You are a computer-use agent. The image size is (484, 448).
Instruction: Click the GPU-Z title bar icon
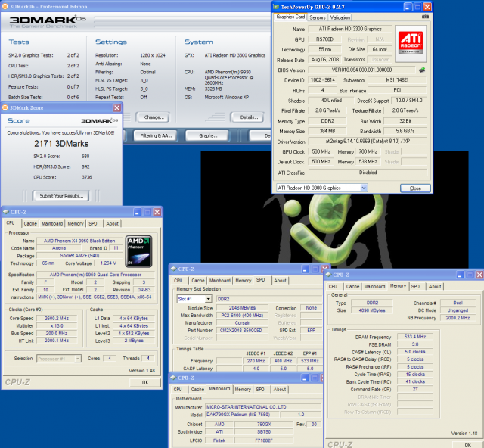tap(276, 7)
